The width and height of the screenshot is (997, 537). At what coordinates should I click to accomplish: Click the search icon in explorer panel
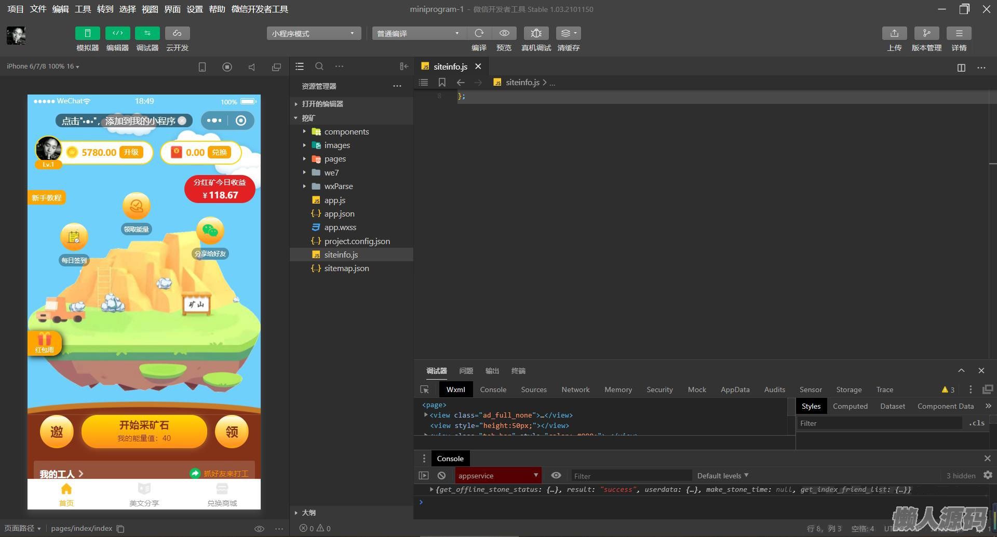(319, 66)
